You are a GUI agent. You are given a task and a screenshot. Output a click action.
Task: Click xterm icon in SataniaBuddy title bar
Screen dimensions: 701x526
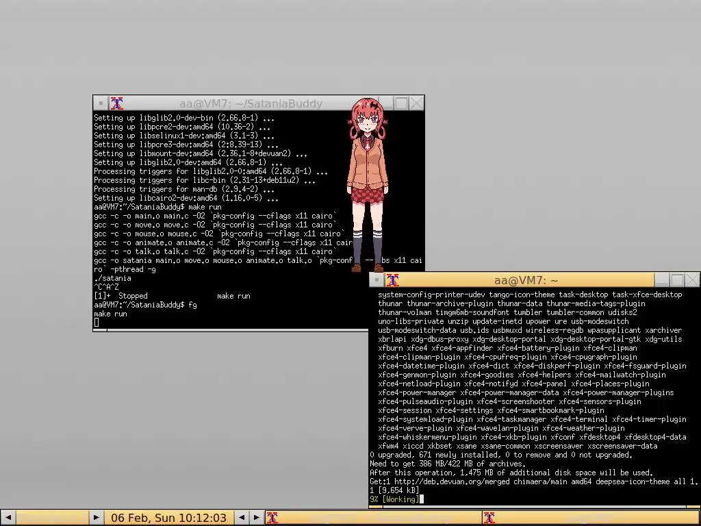coord(116,103)
